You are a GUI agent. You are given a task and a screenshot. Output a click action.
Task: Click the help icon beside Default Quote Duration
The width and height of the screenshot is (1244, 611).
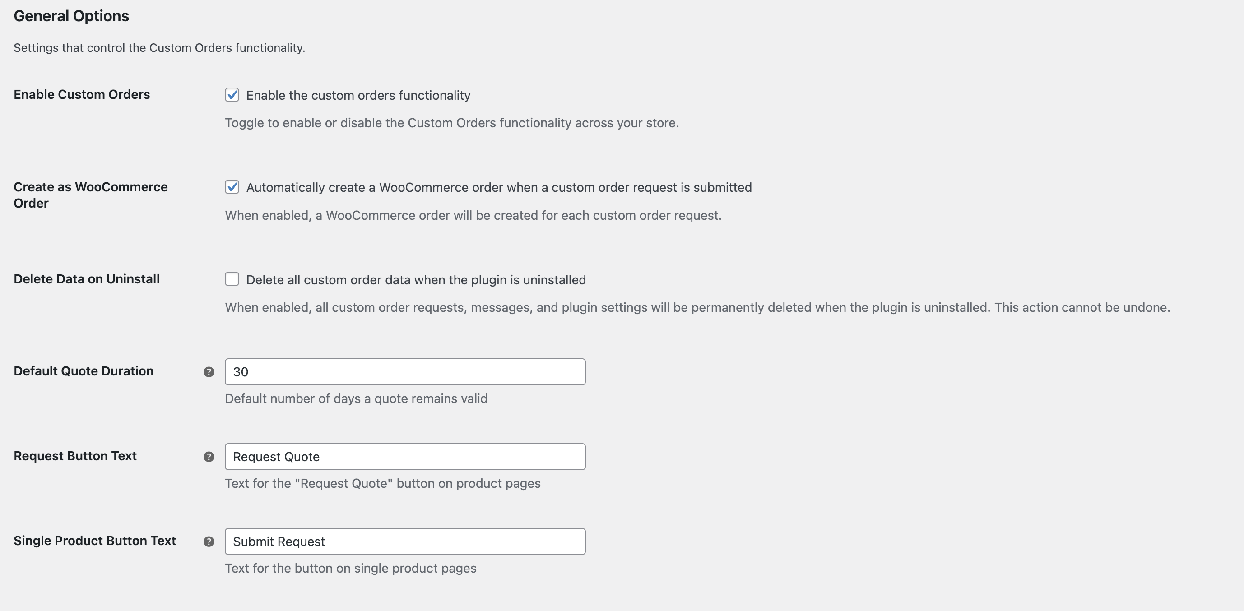tap(209, 372)
